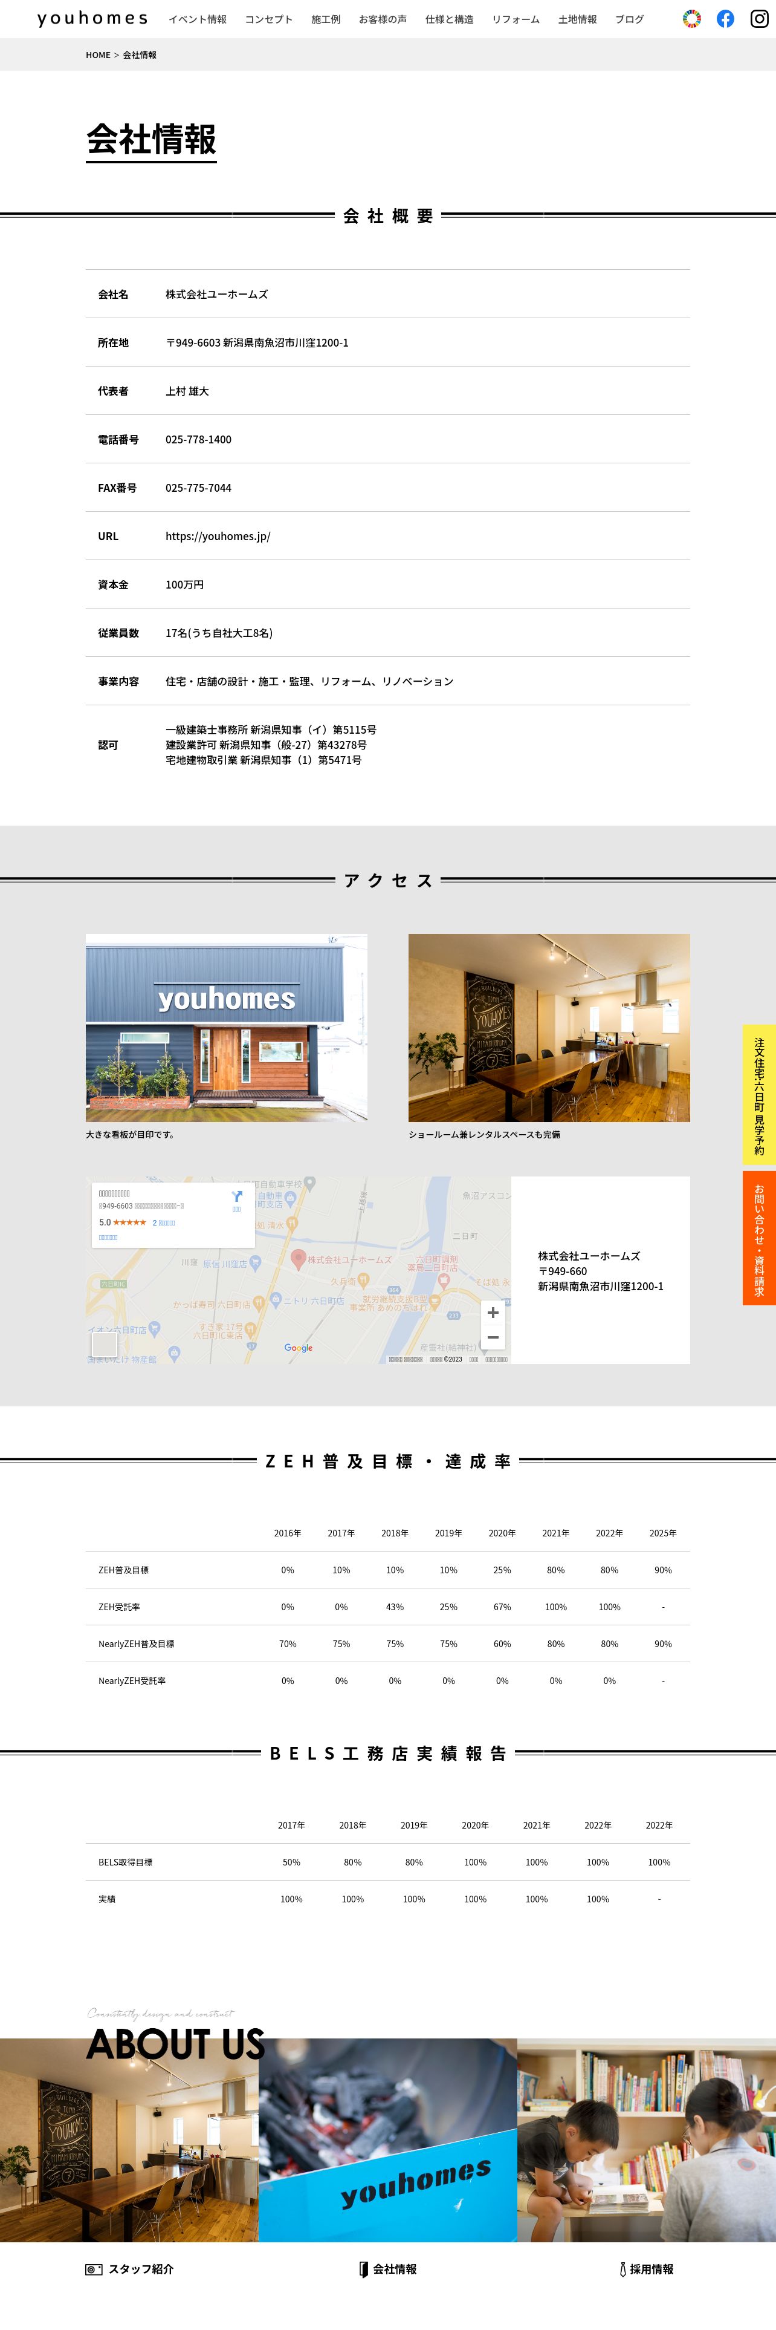Click the orange お問い合わせ・資料請求 side button
Image resolution: width=776 pixels, height=2330 pixels.
coord(759,1238)
